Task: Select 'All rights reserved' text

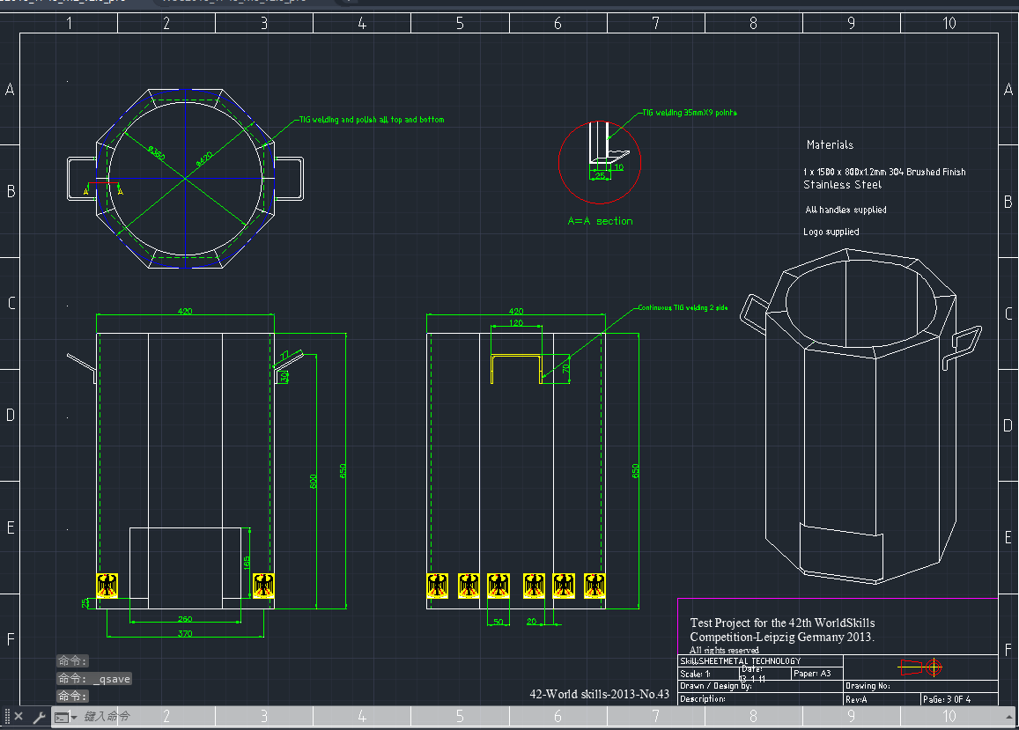Action: 724,650
